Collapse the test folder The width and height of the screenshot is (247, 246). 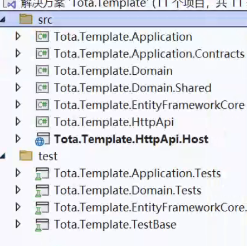point(3,156)
